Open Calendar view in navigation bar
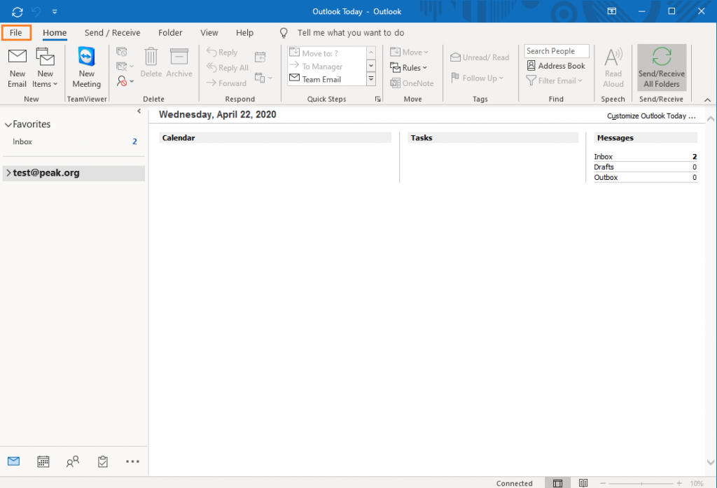The width and height of the screenshot is (717, 488). click(x=43, y=461)
